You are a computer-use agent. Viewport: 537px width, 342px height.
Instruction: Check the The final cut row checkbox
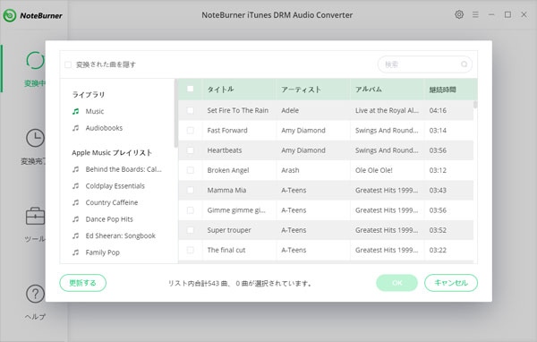(190, 250)
